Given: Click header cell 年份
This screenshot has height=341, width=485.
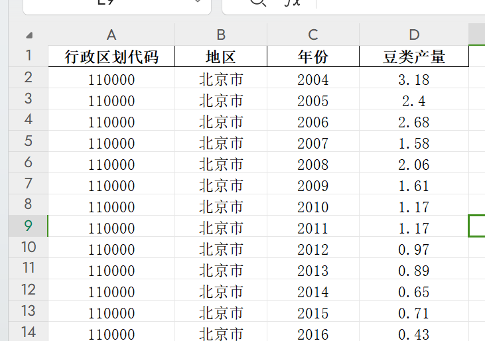Looking at the screenshot, I should tap(313, 56).
